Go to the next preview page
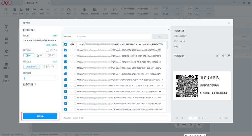 (220, 118)
